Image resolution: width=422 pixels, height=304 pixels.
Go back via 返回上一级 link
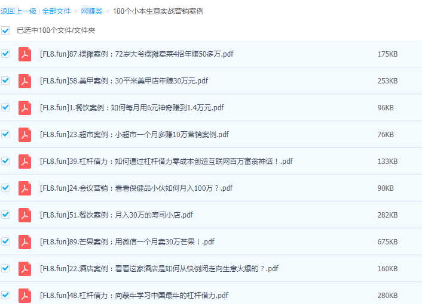19,11
